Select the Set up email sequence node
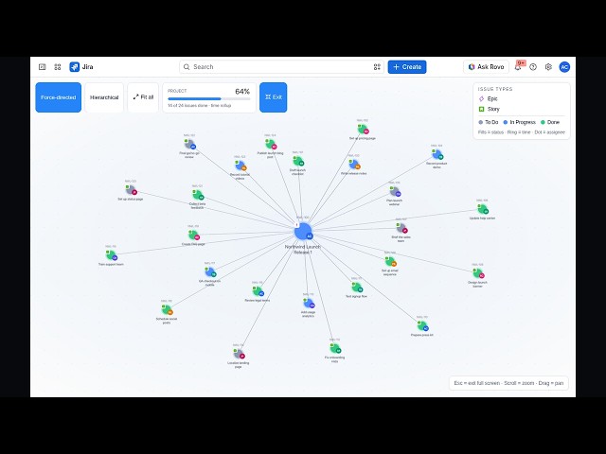Screen dimensions: 606x454 (x=390, y=262)
